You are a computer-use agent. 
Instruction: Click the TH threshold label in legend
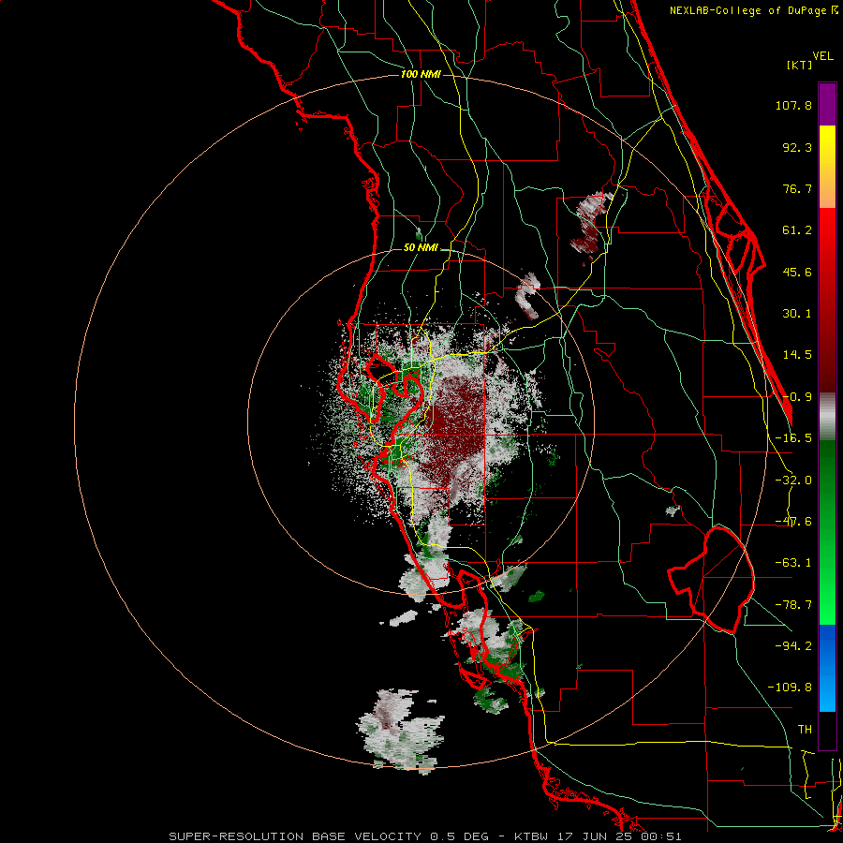pos(805,730)
